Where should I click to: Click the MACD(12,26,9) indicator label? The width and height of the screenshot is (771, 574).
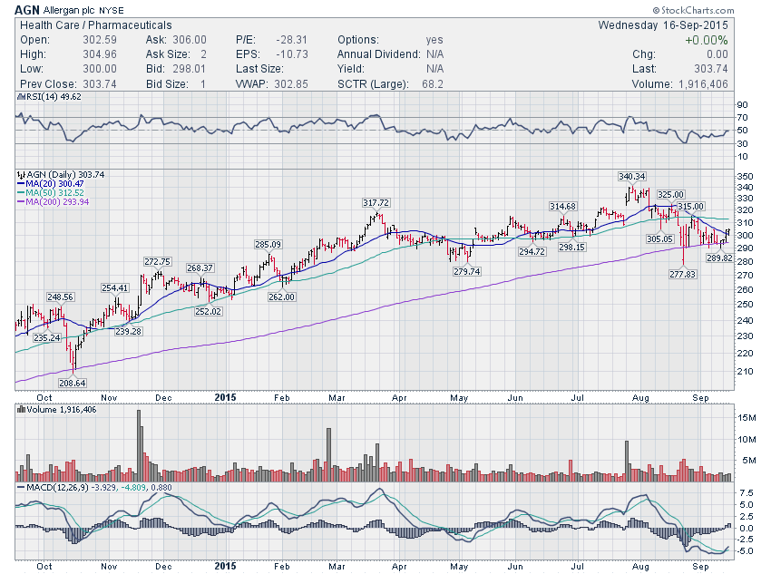click(x=59, y=488)
